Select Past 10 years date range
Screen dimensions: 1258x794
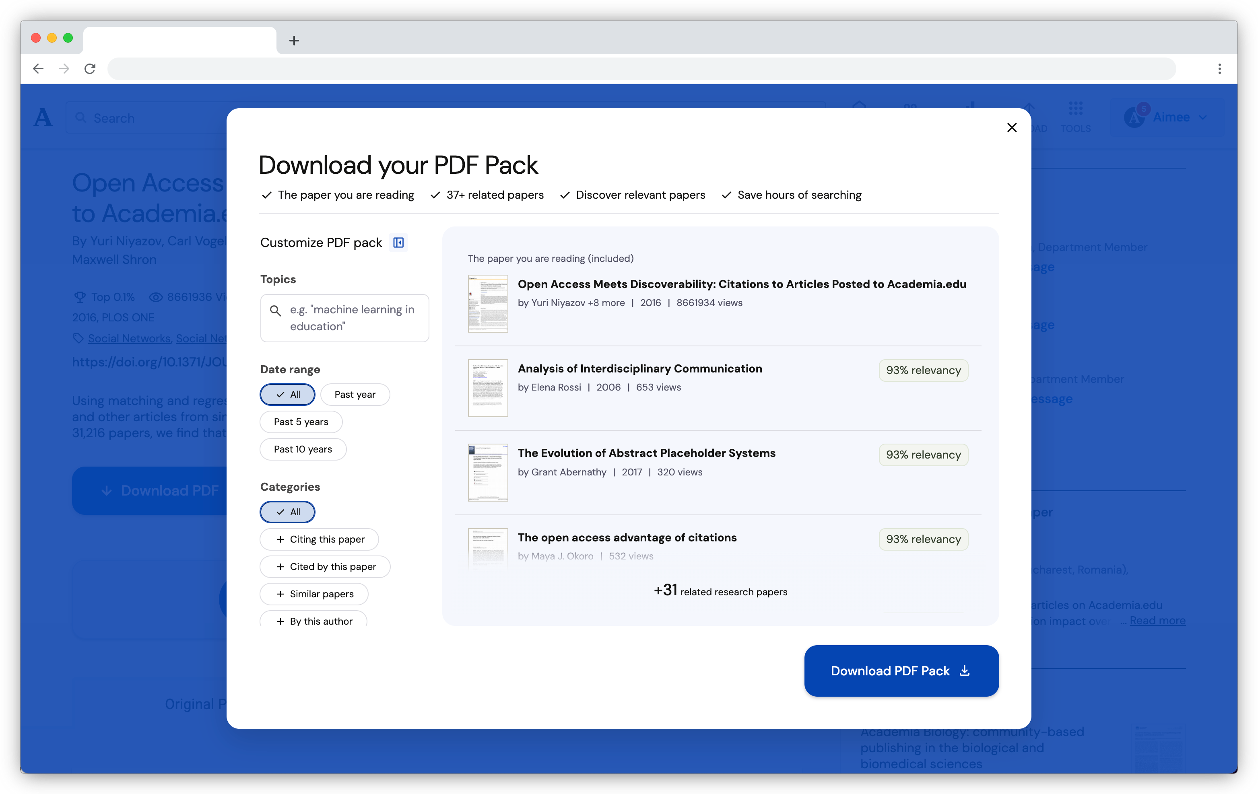pos(303,449)
